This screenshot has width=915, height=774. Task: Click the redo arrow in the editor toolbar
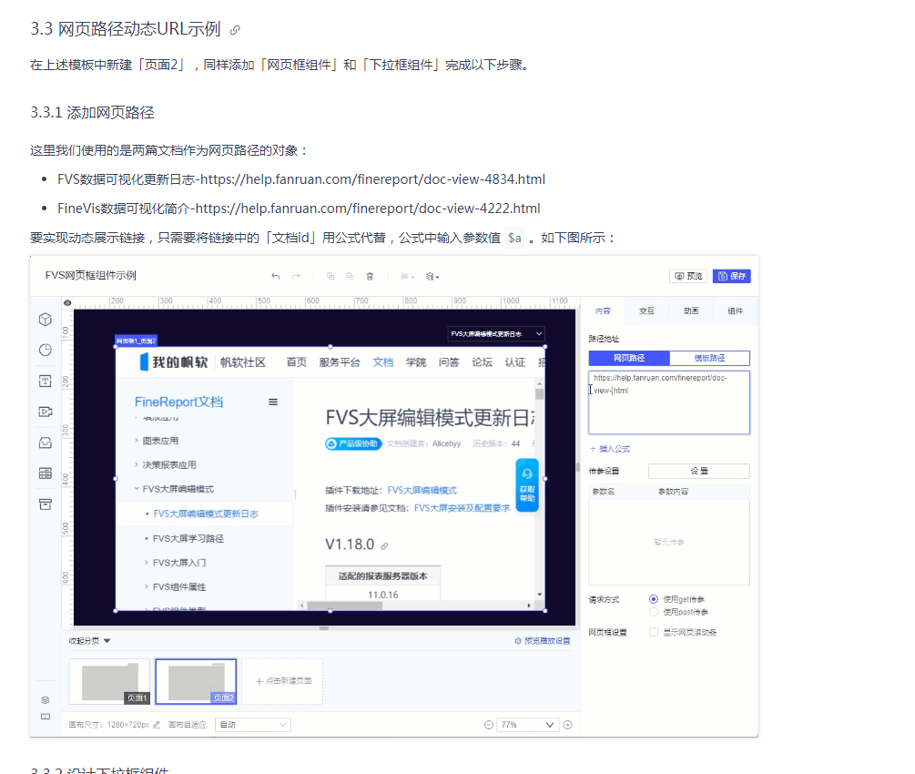tap(296, 276)
